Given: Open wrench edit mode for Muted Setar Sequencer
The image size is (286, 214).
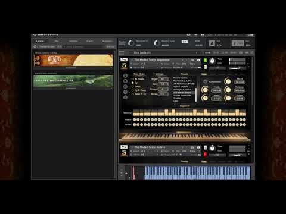Looking at the screenshot, I should point(124,59).
